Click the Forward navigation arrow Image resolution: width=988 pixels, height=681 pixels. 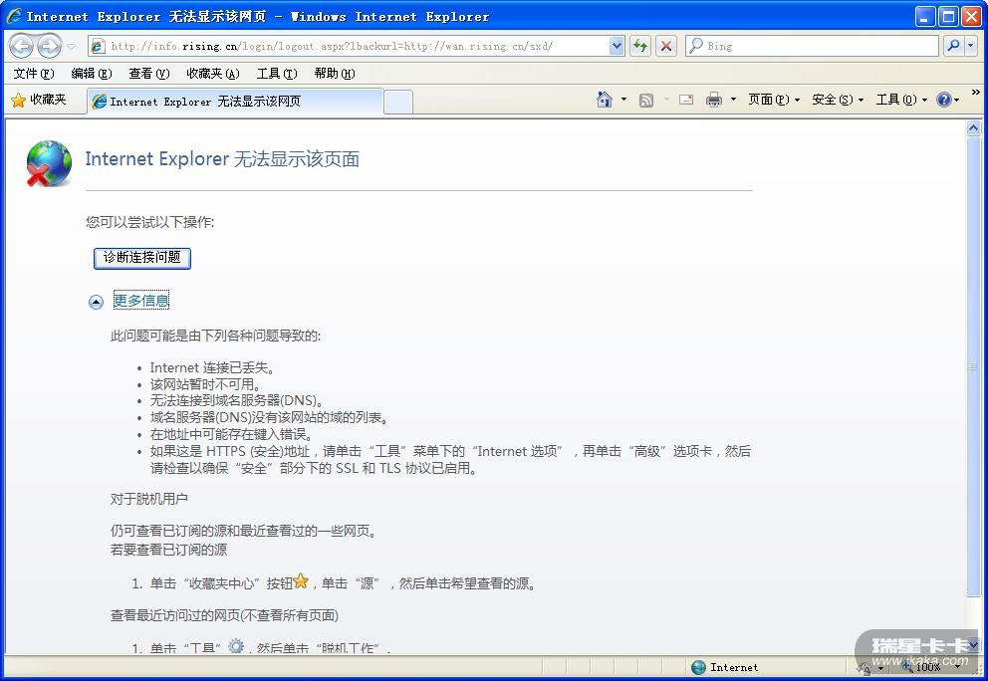coord(49,46)
